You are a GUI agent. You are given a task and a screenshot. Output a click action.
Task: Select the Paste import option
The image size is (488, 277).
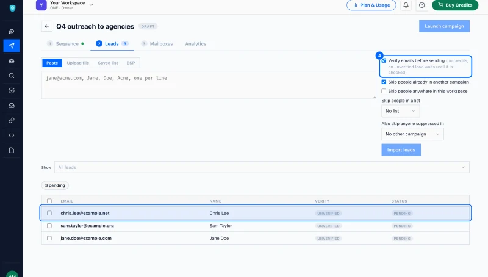[x=52, y=63]
